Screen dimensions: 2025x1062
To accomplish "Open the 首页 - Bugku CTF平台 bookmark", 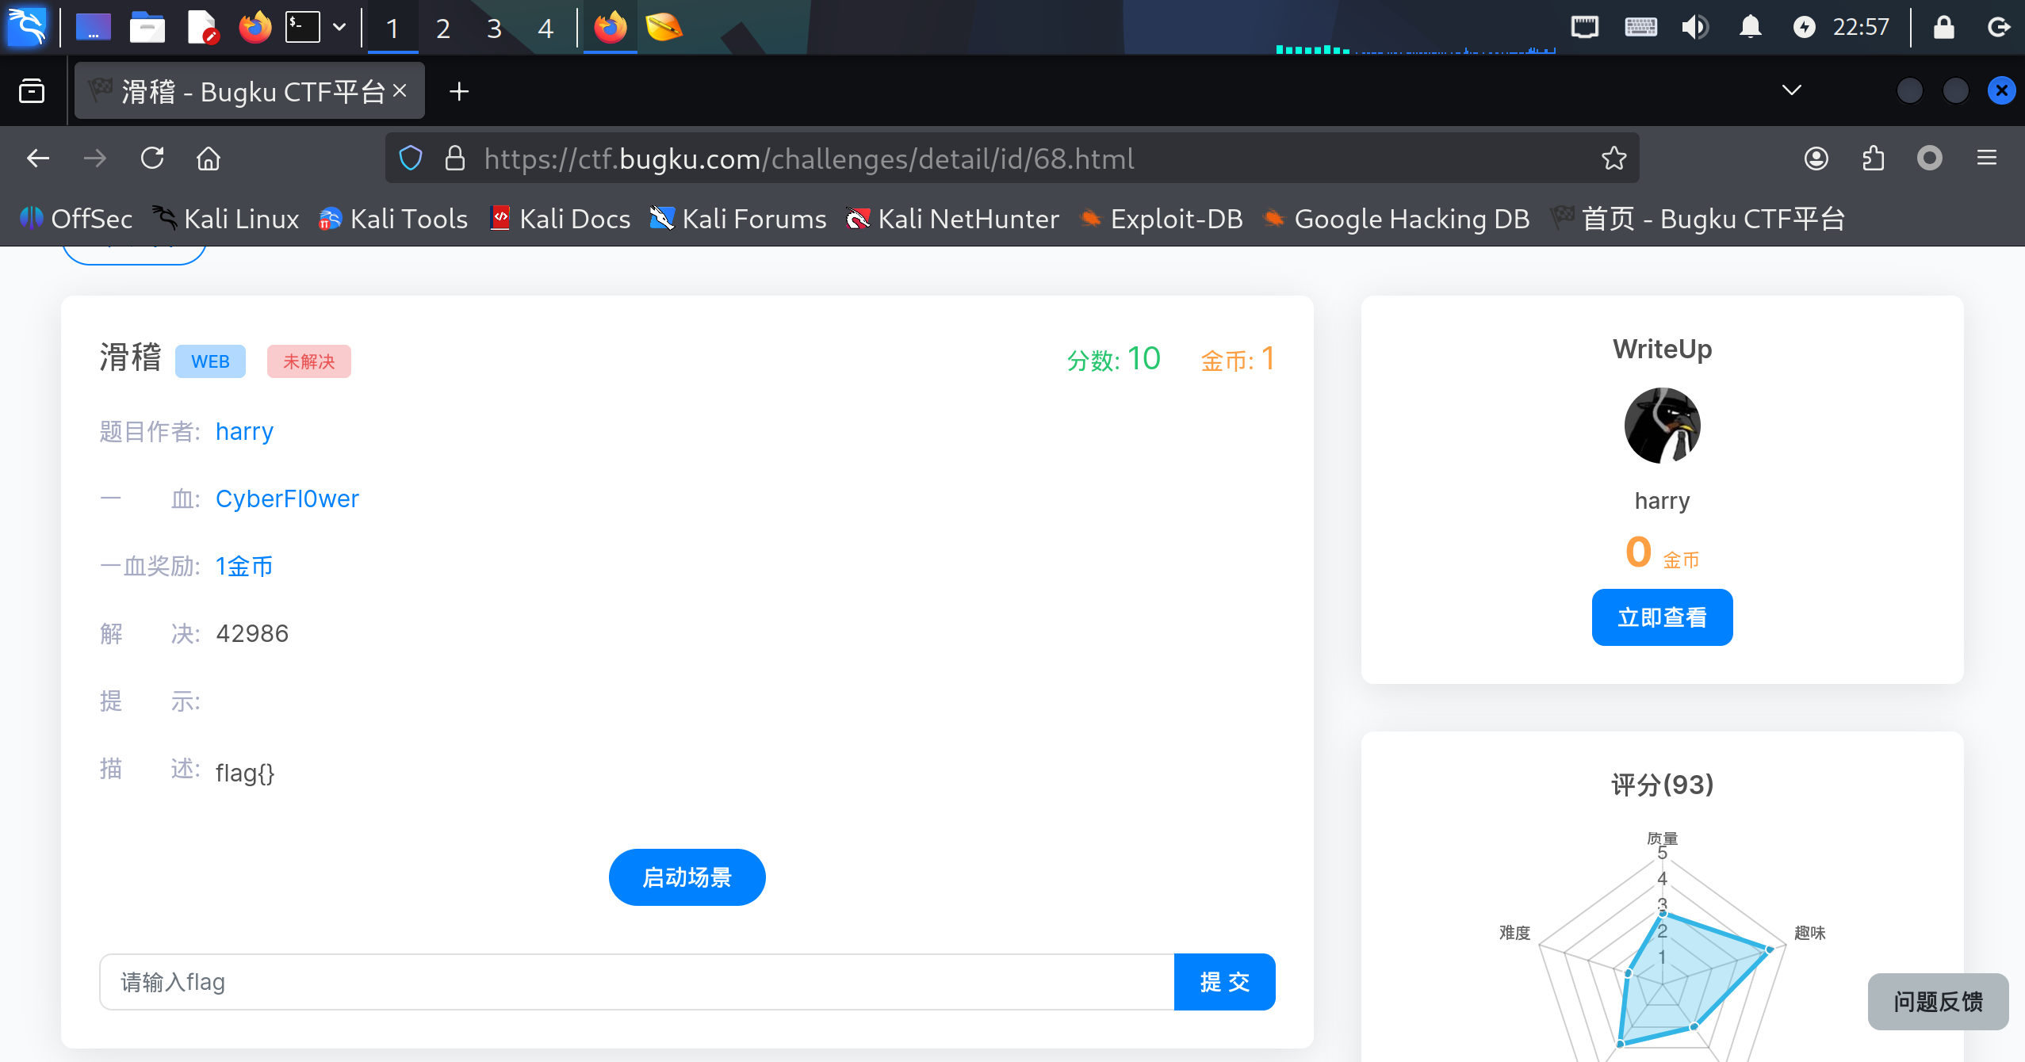I will point(1698,219).
